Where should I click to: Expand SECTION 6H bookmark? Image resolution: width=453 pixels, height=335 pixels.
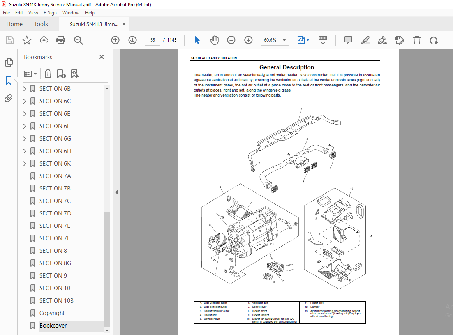point(25,151)
